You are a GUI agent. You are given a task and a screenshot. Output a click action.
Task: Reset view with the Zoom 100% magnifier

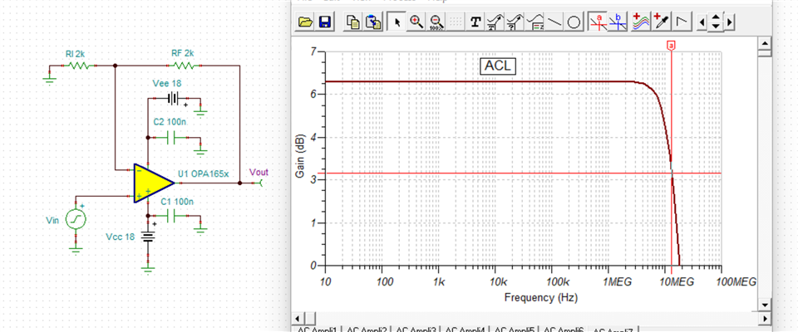[436, 22]
